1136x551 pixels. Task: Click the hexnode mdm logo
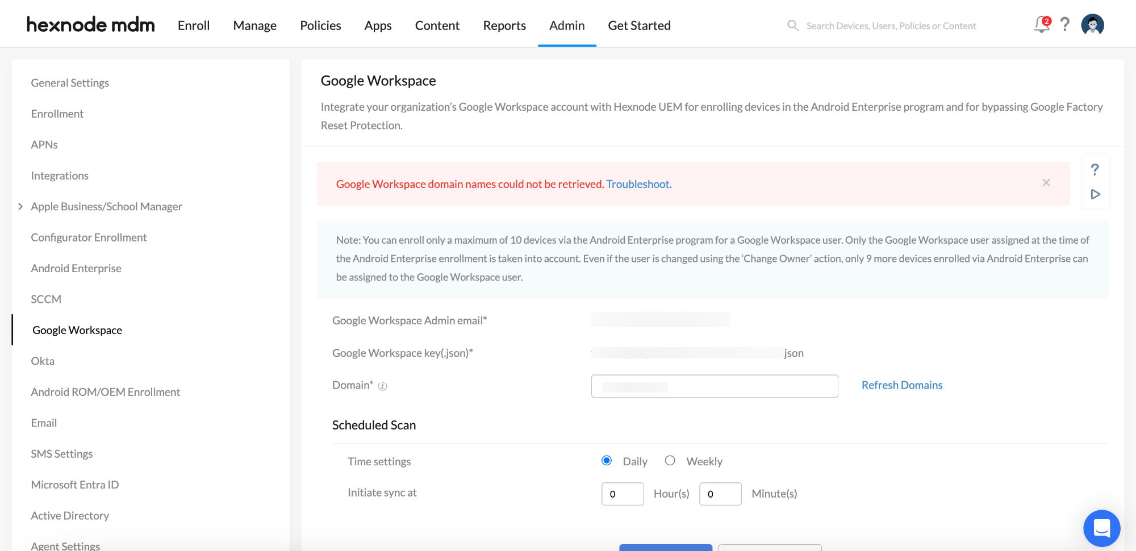tap(91, 25)
